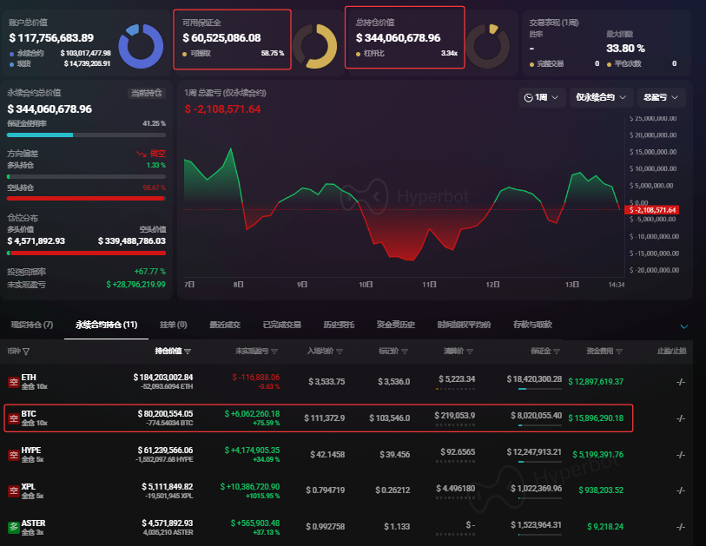Click the sort icon next to 持仓价值 header
706x546 pixels.
pyautogui.click(x=188, y=352)
